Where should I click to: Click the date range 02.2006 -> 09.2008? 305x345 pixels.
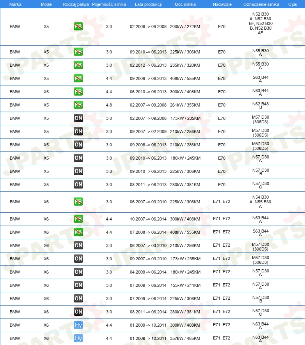coord(148,27)
